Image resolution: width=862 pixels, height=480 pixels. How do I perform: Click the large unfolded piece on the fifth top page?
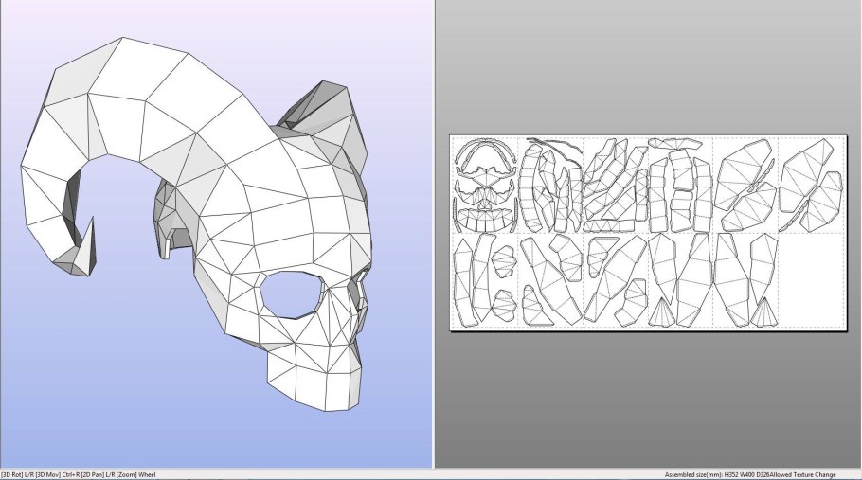pyautogui.click(x=745, y=184)
